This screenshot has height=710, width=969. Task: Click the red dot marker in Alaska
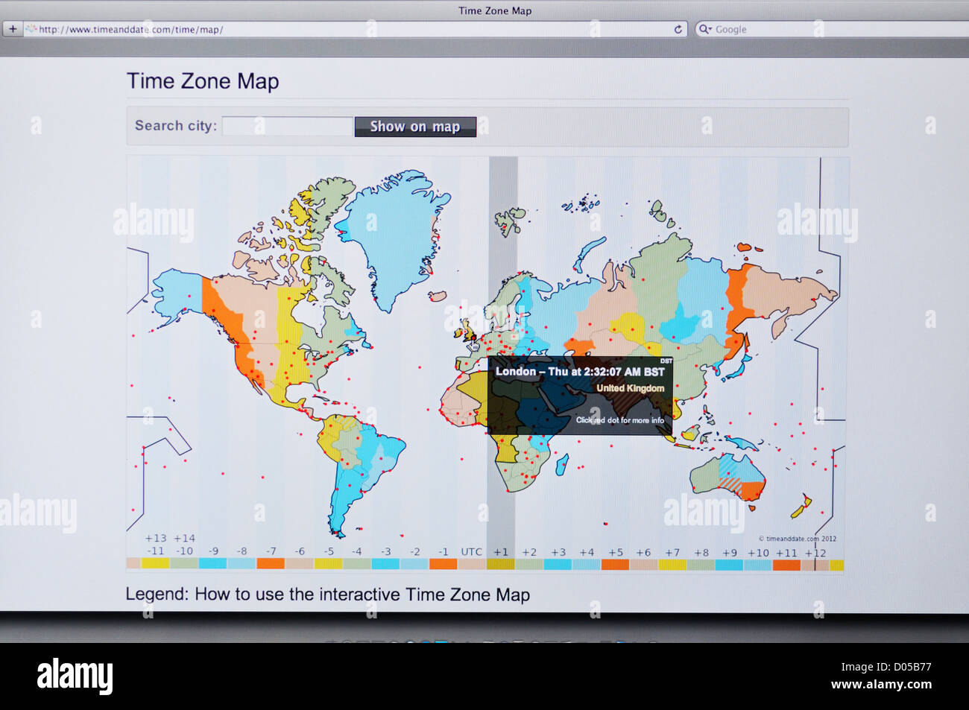[189, 296]
